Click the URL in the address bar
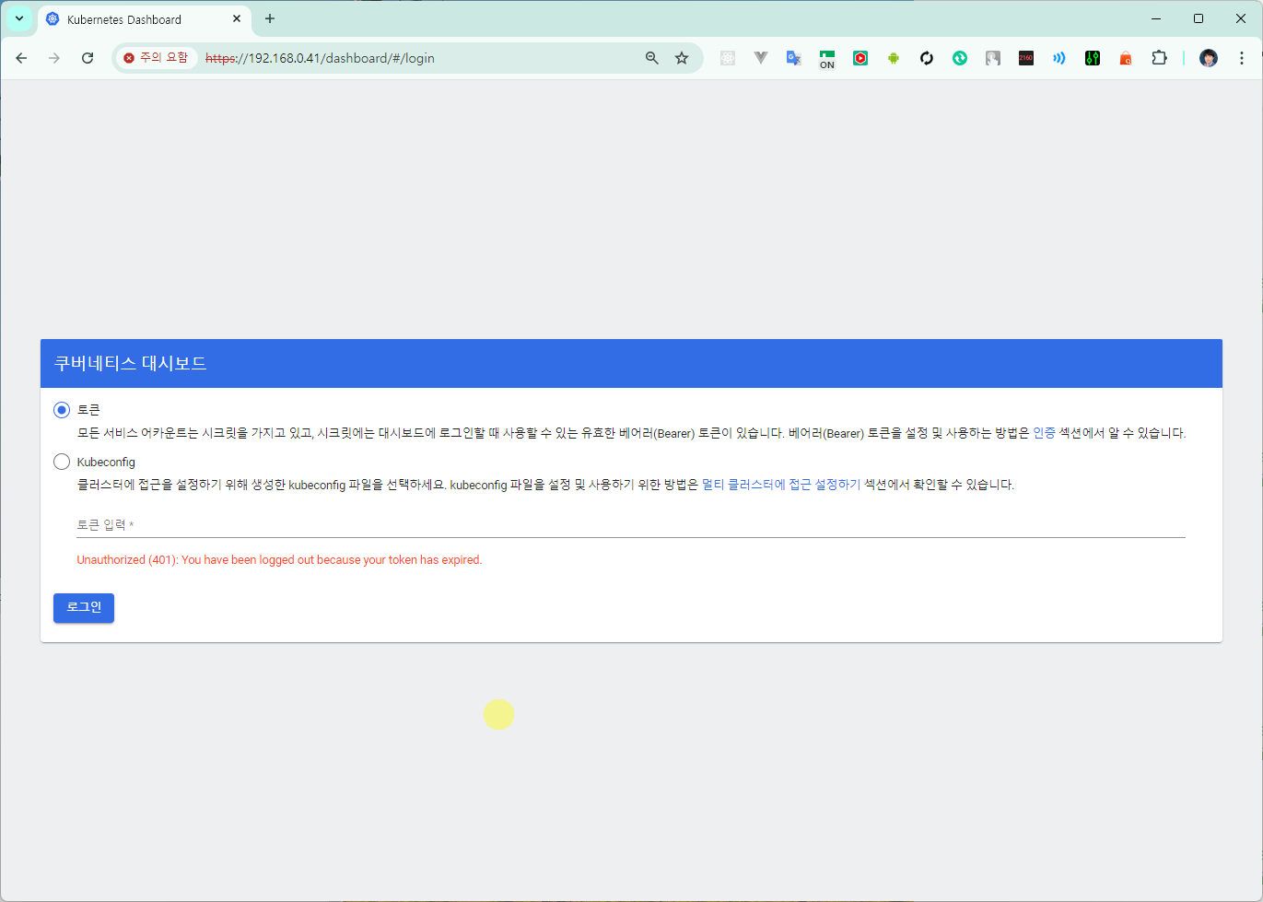The image size is (1263, 902). click(x=320, y=58)
